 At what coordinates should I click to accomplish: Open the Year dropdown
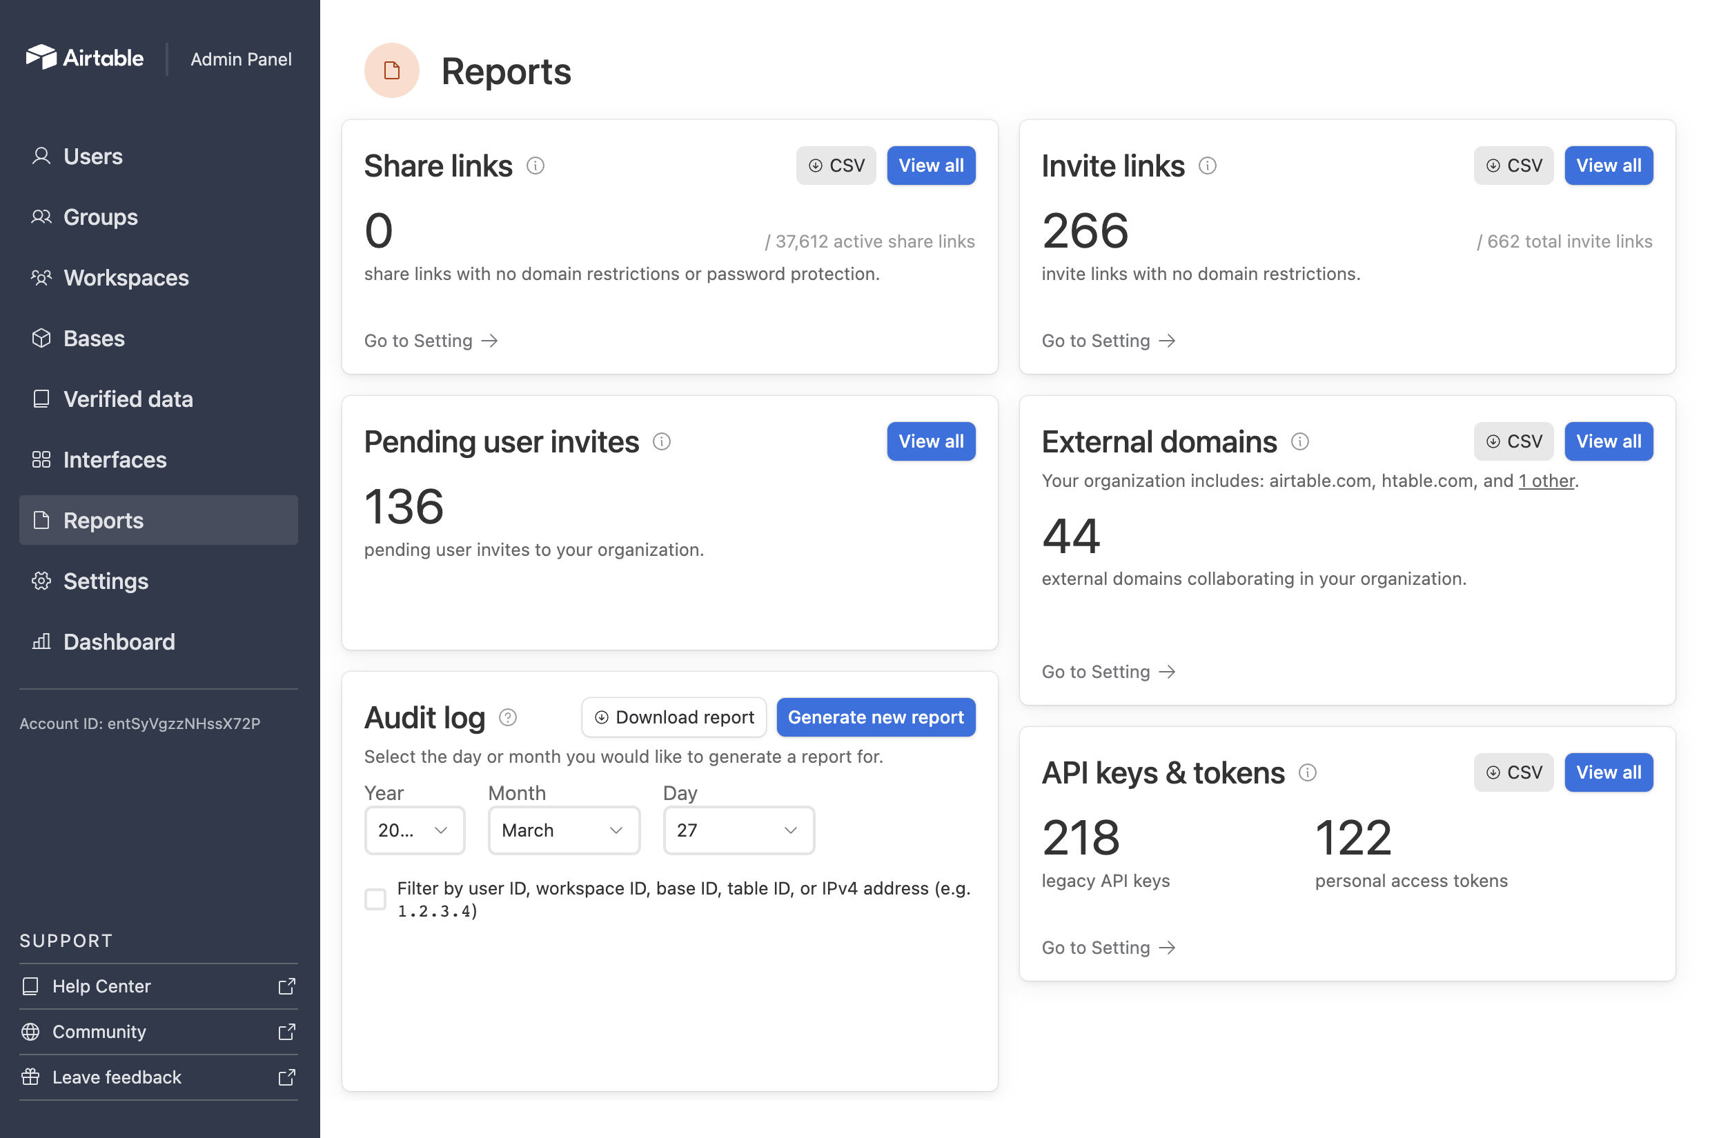pyautogui.click(x=415, y=830)
